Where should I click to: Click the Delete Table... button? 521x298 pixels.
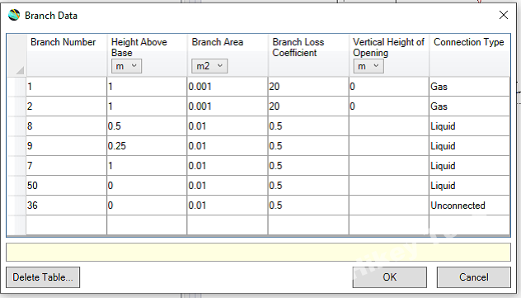43,277
